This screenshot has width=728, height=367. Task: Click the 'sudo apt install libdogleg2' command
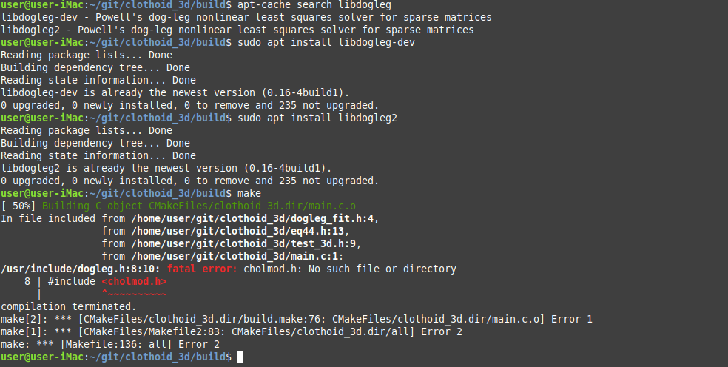(317, 118)
